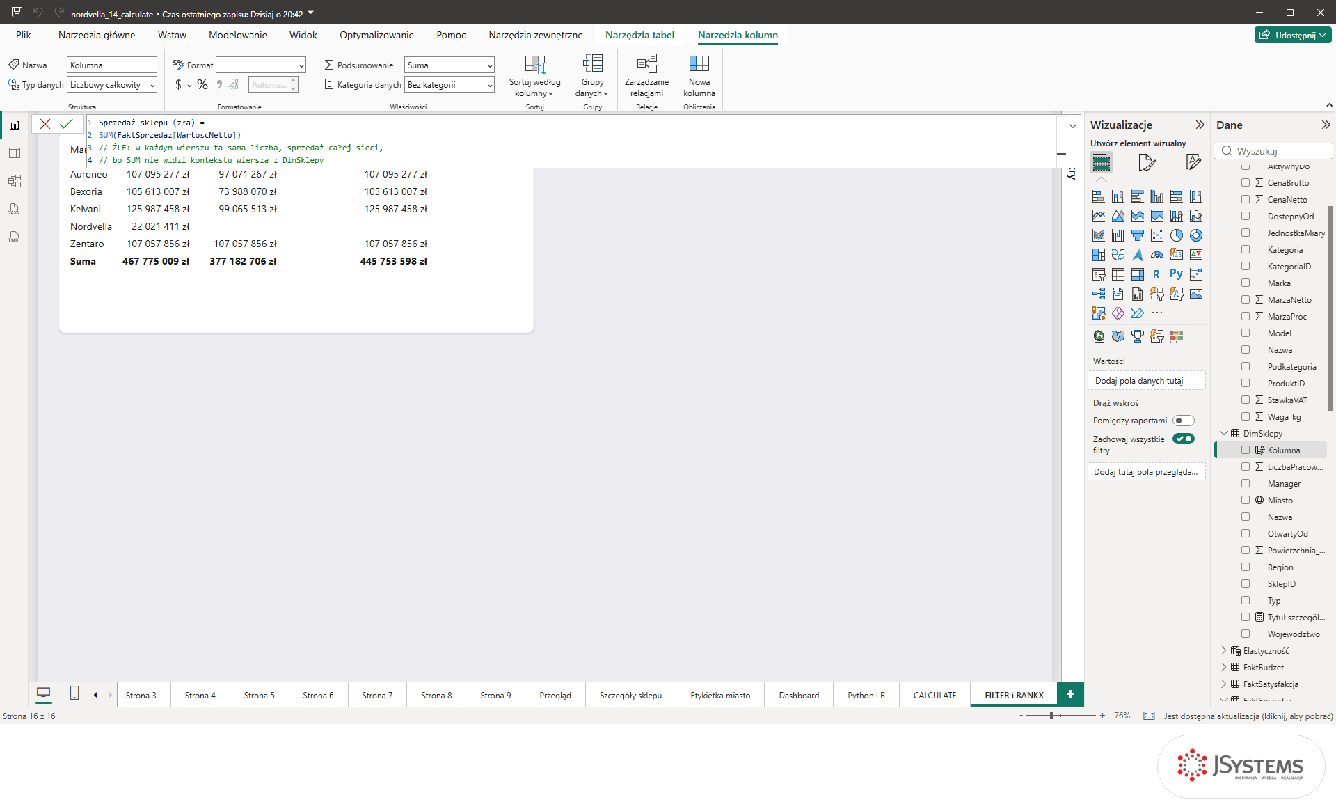Switch to the CALCULATE page tab
This screenshot has height=809, width=1336.
tap(935, 695)
